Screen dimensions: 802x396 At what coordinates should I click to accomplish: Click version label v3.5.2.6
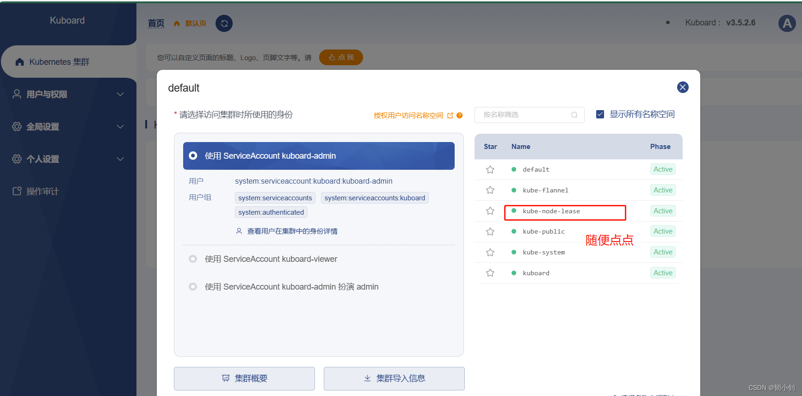coord(740,23)
